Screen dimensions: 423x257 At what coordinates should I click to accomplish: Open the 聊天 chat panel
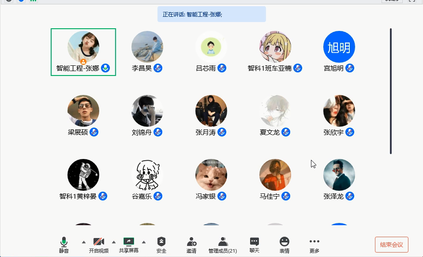tap(255, 245)
